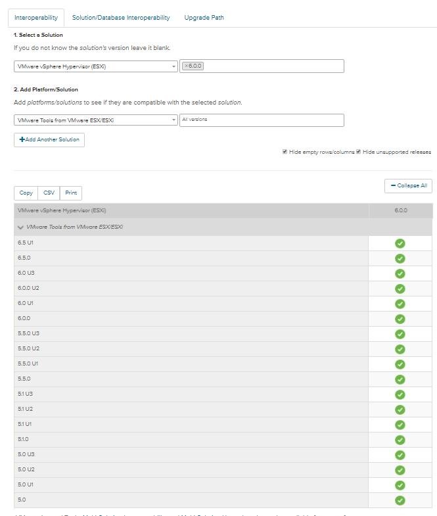Click the solution version input field
Screen dimensions: 437x516
262,66
